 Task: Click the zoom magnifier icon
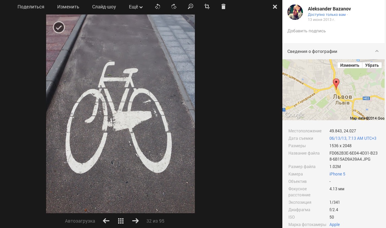click(190, 7)
